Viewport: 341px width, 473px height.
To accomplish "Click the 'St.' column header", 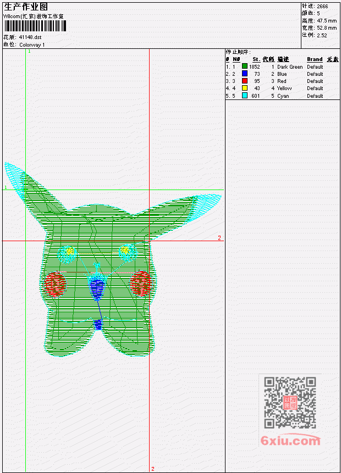I will point(256,59).
